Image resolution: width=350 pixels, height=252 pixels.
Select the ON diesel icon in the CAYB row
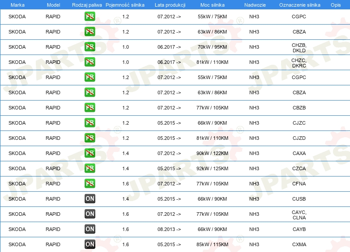pos(90,229)
